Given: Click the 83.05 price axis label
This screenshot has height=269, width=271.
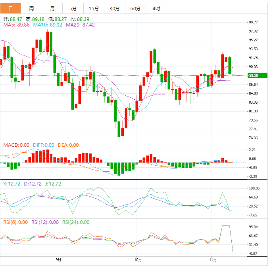Looking at the screenshot, I should pyautogui.click(x=253, y=102).
